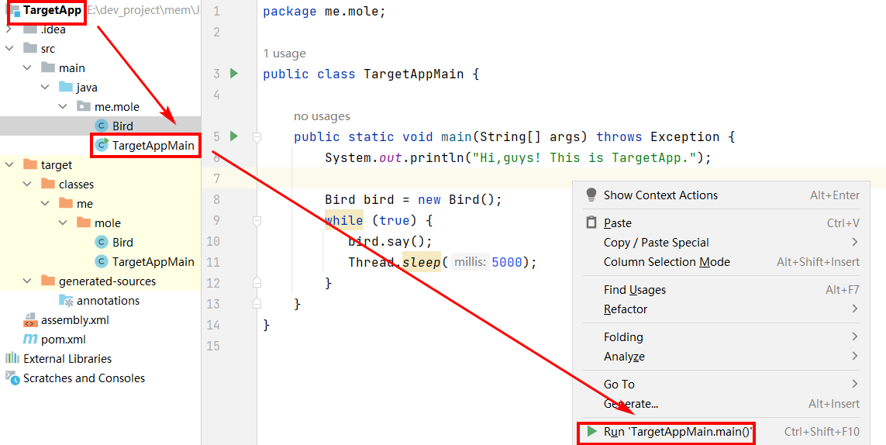The image size is (886, 445).
Task: Choose Show Context Actions
Action: tap(720, 195)
